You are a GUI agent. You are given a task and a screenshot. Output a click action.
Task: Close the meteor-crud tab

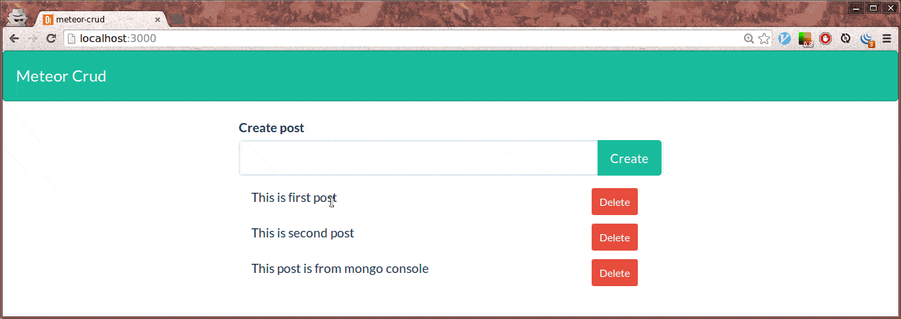[x=158, y=20]
